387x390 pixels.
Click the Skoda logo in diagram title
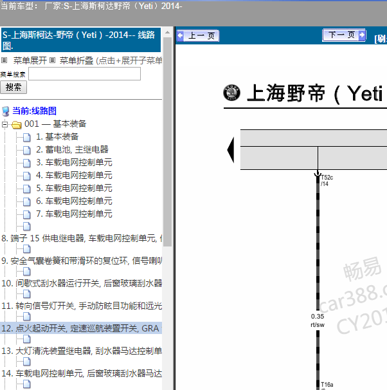point(232,93)
